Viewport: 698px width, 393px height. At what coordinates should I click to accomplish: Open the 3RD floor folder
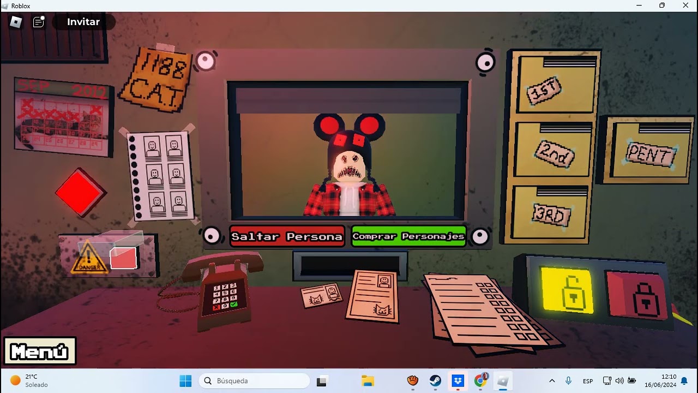point(551,212)
